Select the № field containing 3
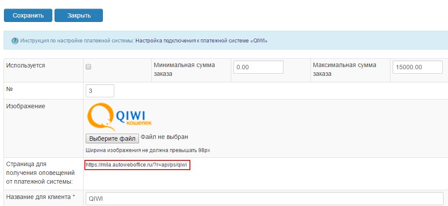Viewport: 448px width, 206px height. 100,91
